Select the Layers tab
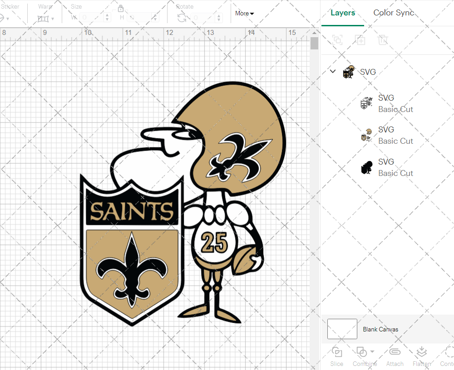The width and height of the screenshot is (454, 370). pos(343,13)
